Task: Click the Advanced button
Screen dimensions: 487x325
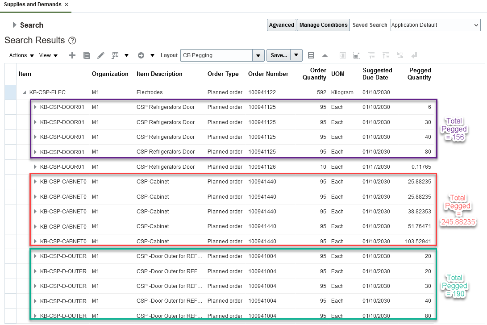Action: (281, 25)
